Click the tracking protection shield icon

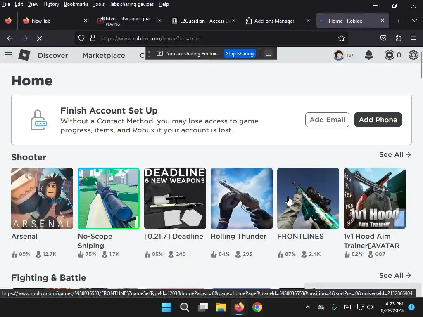pos(81,38)
